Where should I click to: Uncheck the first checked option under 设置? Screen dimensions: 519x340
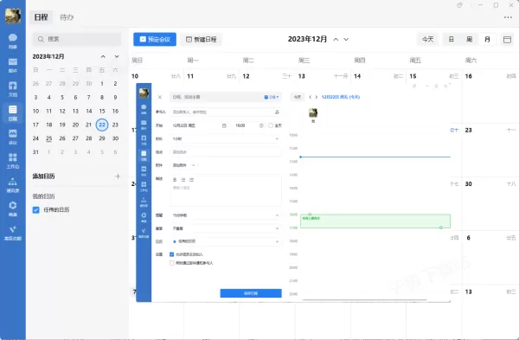[171, 254]
